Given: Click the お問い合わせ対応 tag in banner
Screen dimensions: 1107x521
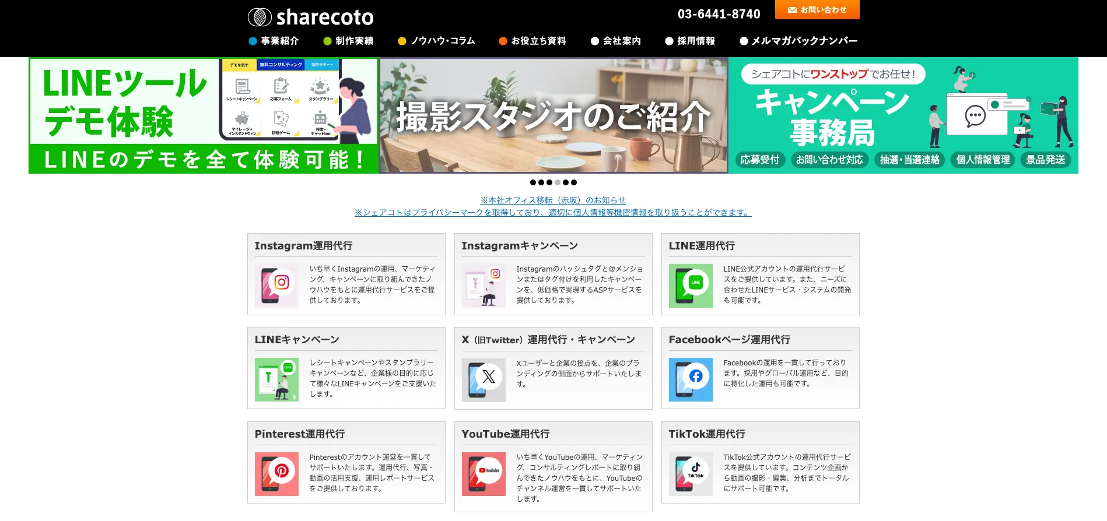Looking at the screenshot, I should (829, 160).
